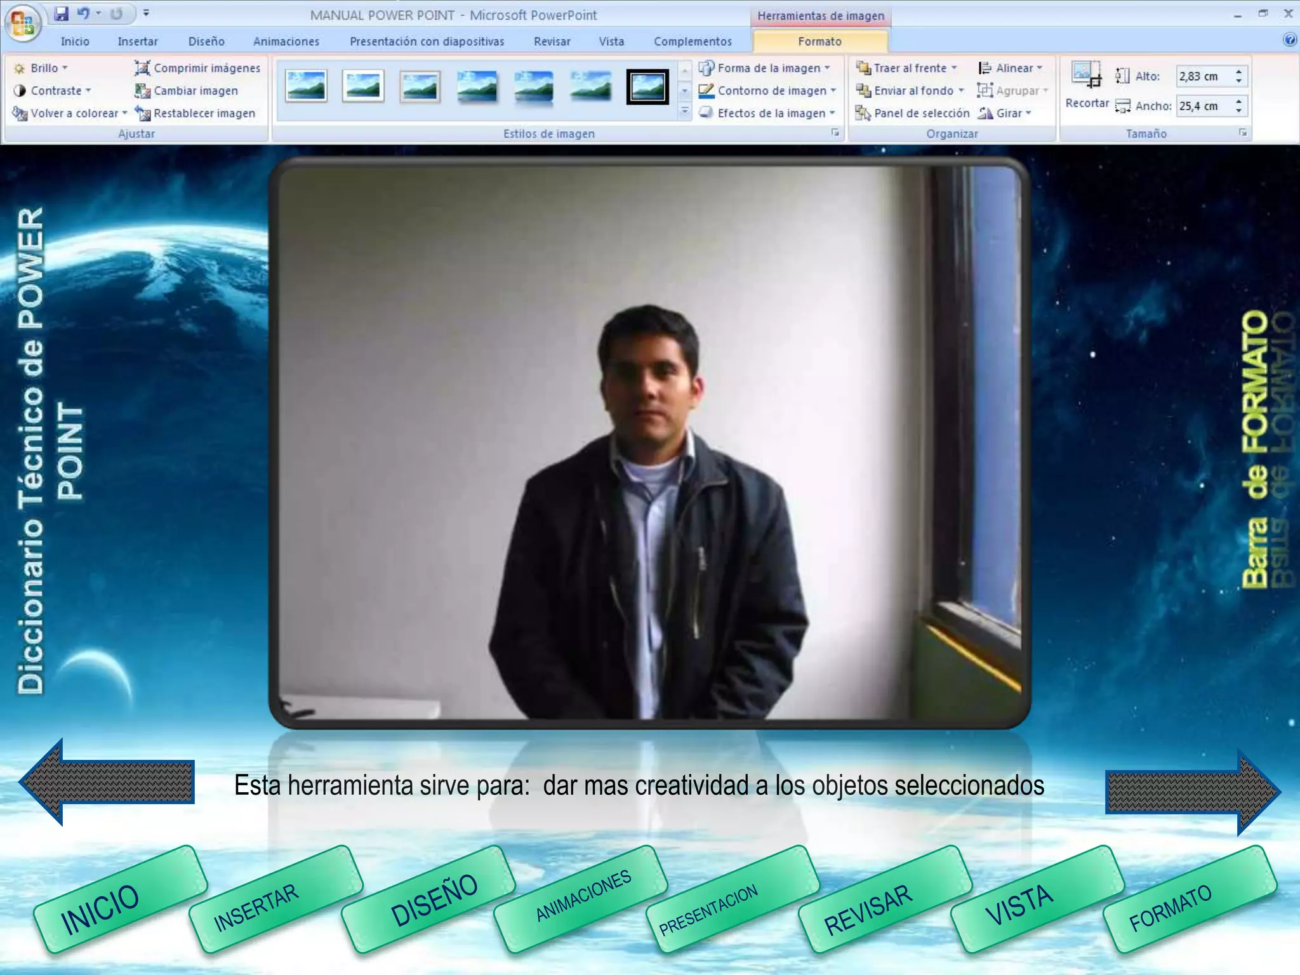The height and width of the screenshot is (975, 1300).
Task: Select the first picture style thumbnail
Action: (x=306, y=86)
